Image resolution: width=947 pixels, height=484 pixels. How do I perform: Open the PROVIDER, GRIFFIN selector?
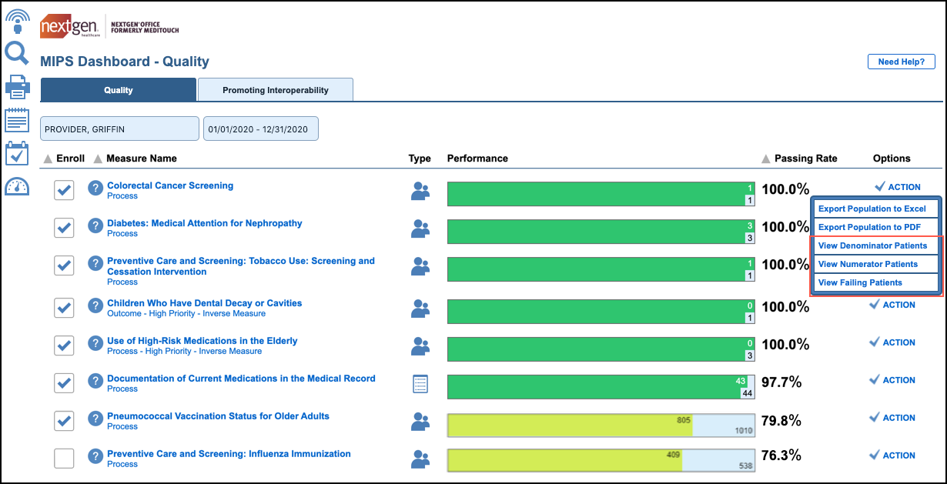click(x=119, y=129)
